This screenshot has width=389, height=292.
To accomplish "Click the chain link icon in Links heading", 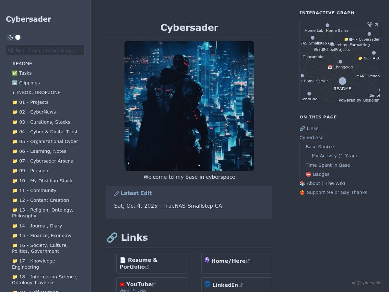I will [112, 237].
